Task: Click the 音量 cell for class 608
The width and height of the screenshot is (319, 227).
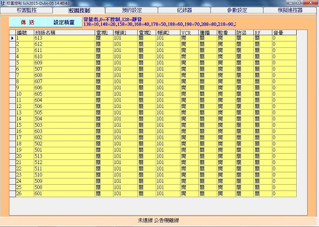Action: coord(283,75)
